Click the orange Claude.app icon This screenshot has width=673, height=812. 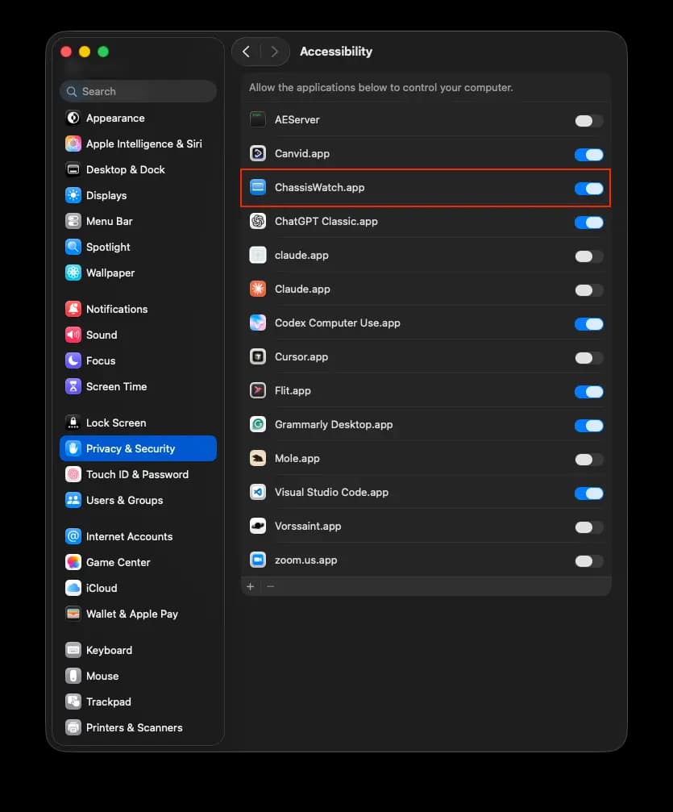(258, 289)
